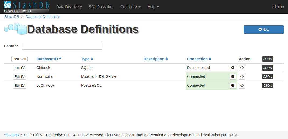Open SlashDB link in footer
Image resolution: width=288 pixels, height=139 pixels.
pyautogui.click(x=11, y=135)
